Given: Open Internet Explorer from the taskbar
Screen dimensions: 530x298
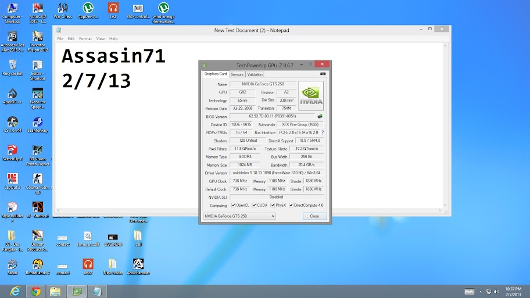Looking at the screenshot, I should point(15,291).
